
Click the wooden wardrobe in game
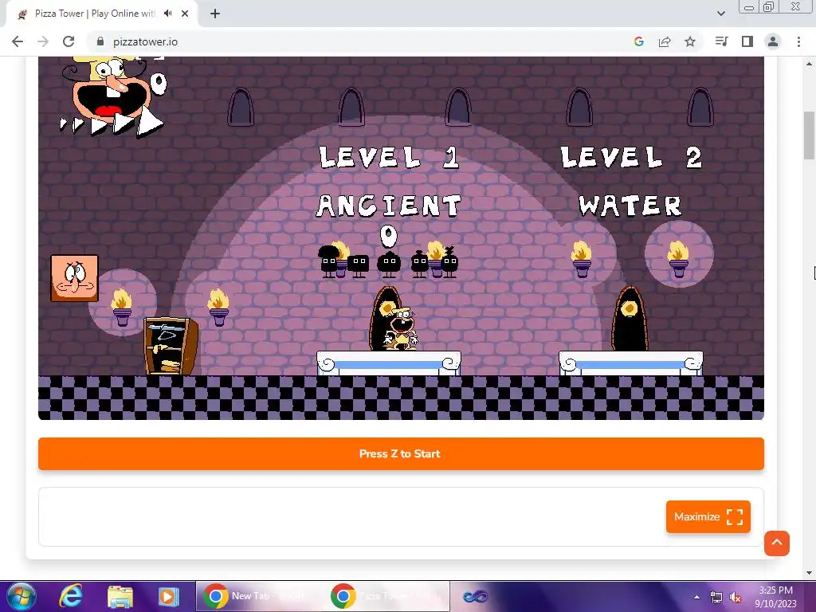tap(171, 346)
